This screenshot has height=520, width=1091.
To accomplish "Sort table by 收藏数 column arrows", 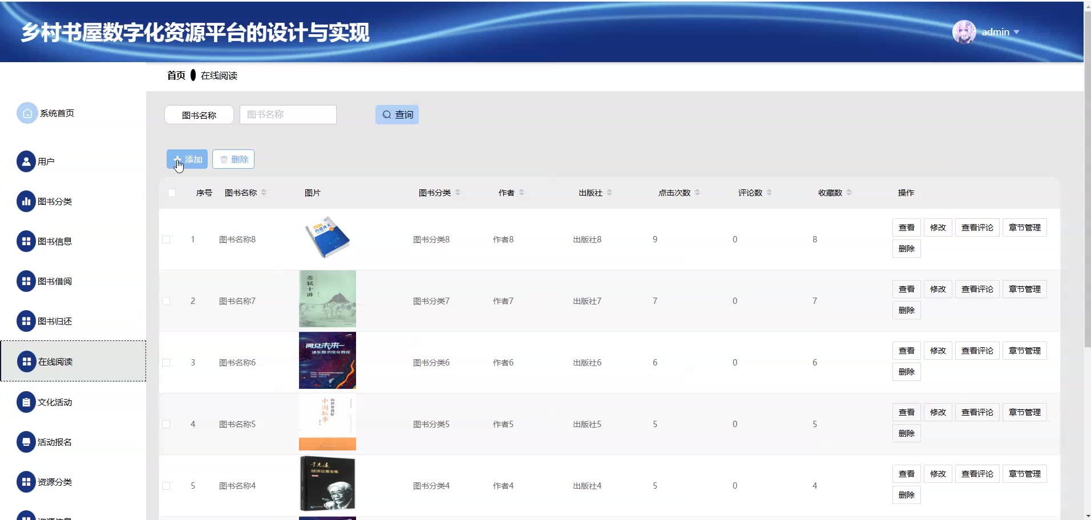I will [849, 193].
